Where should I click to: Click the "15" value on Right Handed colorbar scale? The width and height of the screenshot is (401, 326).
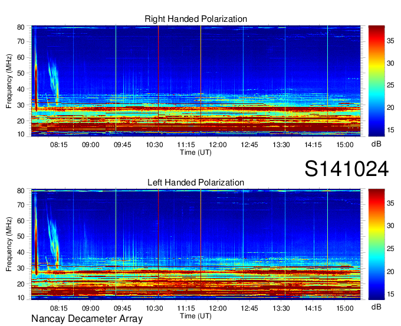(x=390, y=130)
